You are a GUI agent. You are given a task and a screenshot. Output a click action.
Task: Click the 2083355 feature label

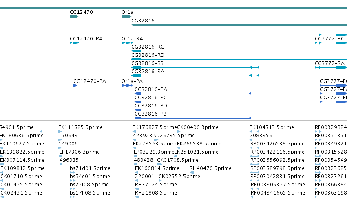[261, 136]
